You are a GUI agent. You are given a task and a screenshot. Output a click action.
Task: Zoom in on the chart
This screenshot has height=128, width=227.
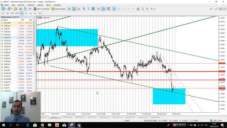(x=84, y=9)
